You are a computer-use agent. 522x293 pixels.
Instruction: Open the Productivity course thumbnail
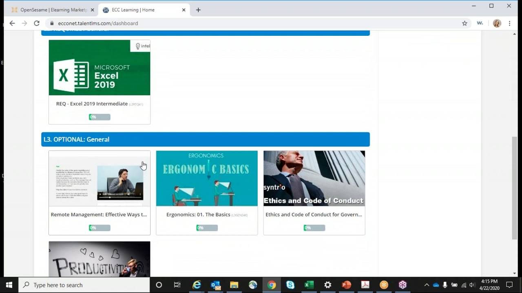coord(100,259)
